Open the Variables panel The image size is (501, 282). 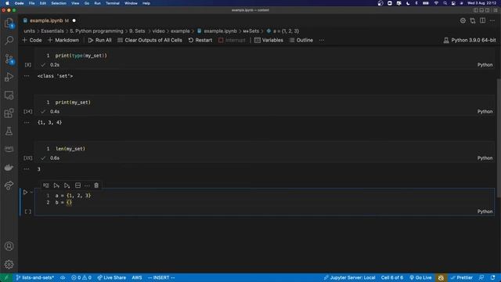[x=269, y=40]
